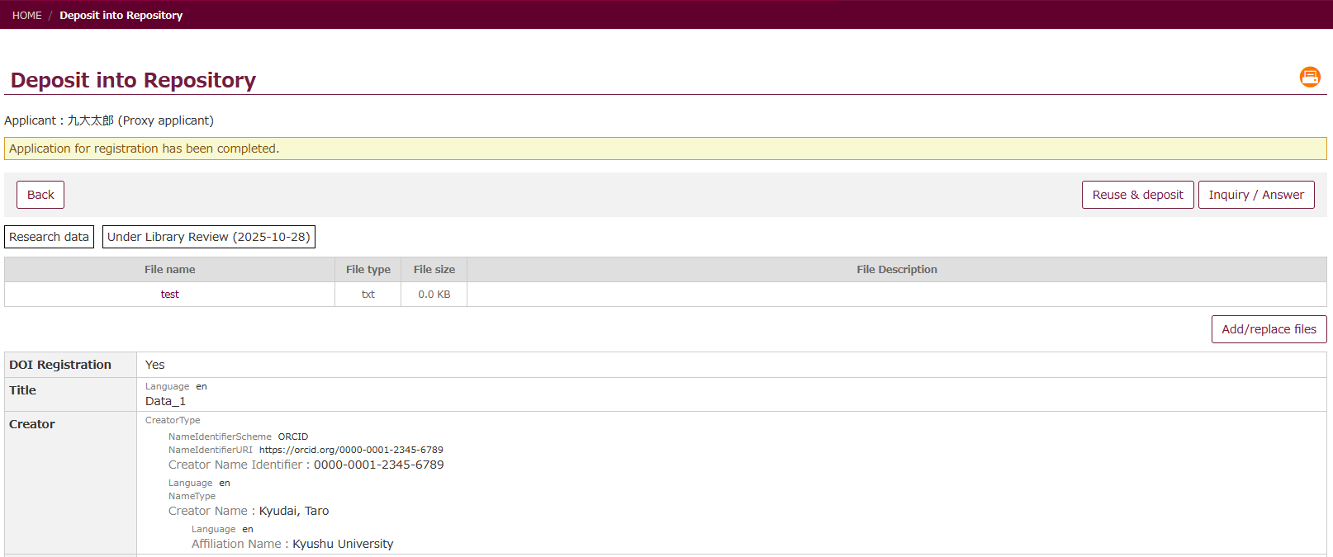Click the orange print icon
The image size is (1333, 557).
tap(1309, 77)
